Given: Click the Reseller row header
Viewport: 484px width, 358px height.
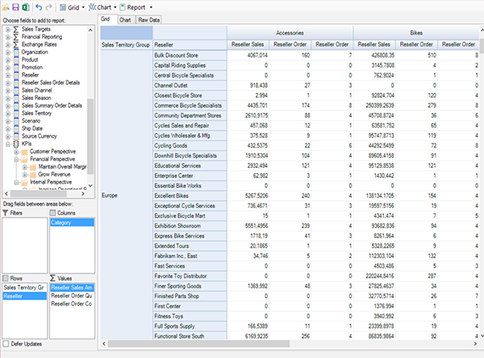Looking at the screenshot, I should [190, 45].
